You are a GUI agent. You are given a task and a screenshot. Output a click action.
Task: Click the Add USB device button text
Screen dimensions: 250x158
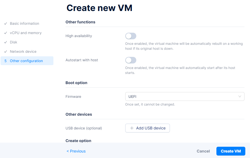[x=151, y=128]
